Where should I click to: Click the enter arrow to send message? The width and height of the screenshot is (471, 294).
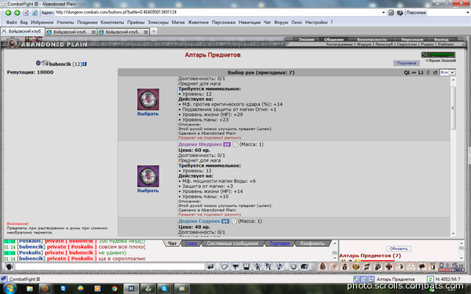[210, 267]
